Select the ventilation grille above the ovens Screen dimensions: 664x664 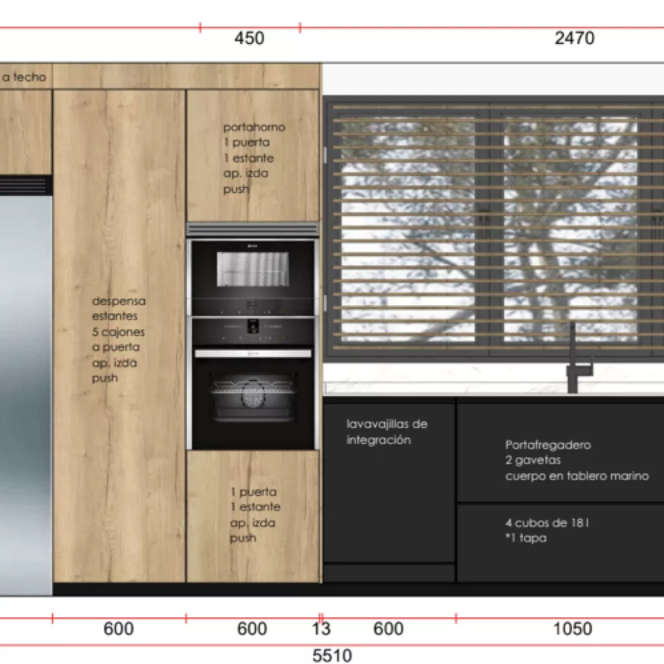252,228
